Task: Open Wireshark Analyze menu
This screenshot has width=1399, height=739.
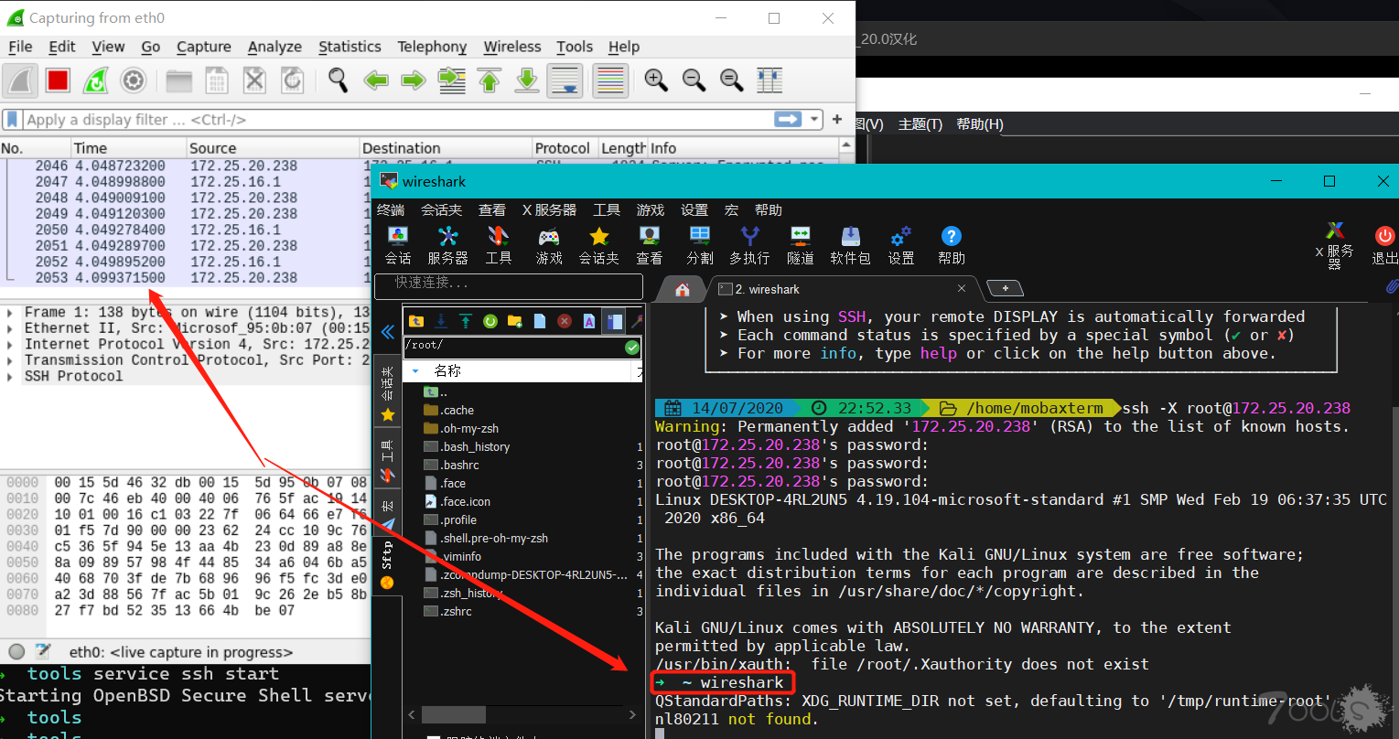Action: 274,47
